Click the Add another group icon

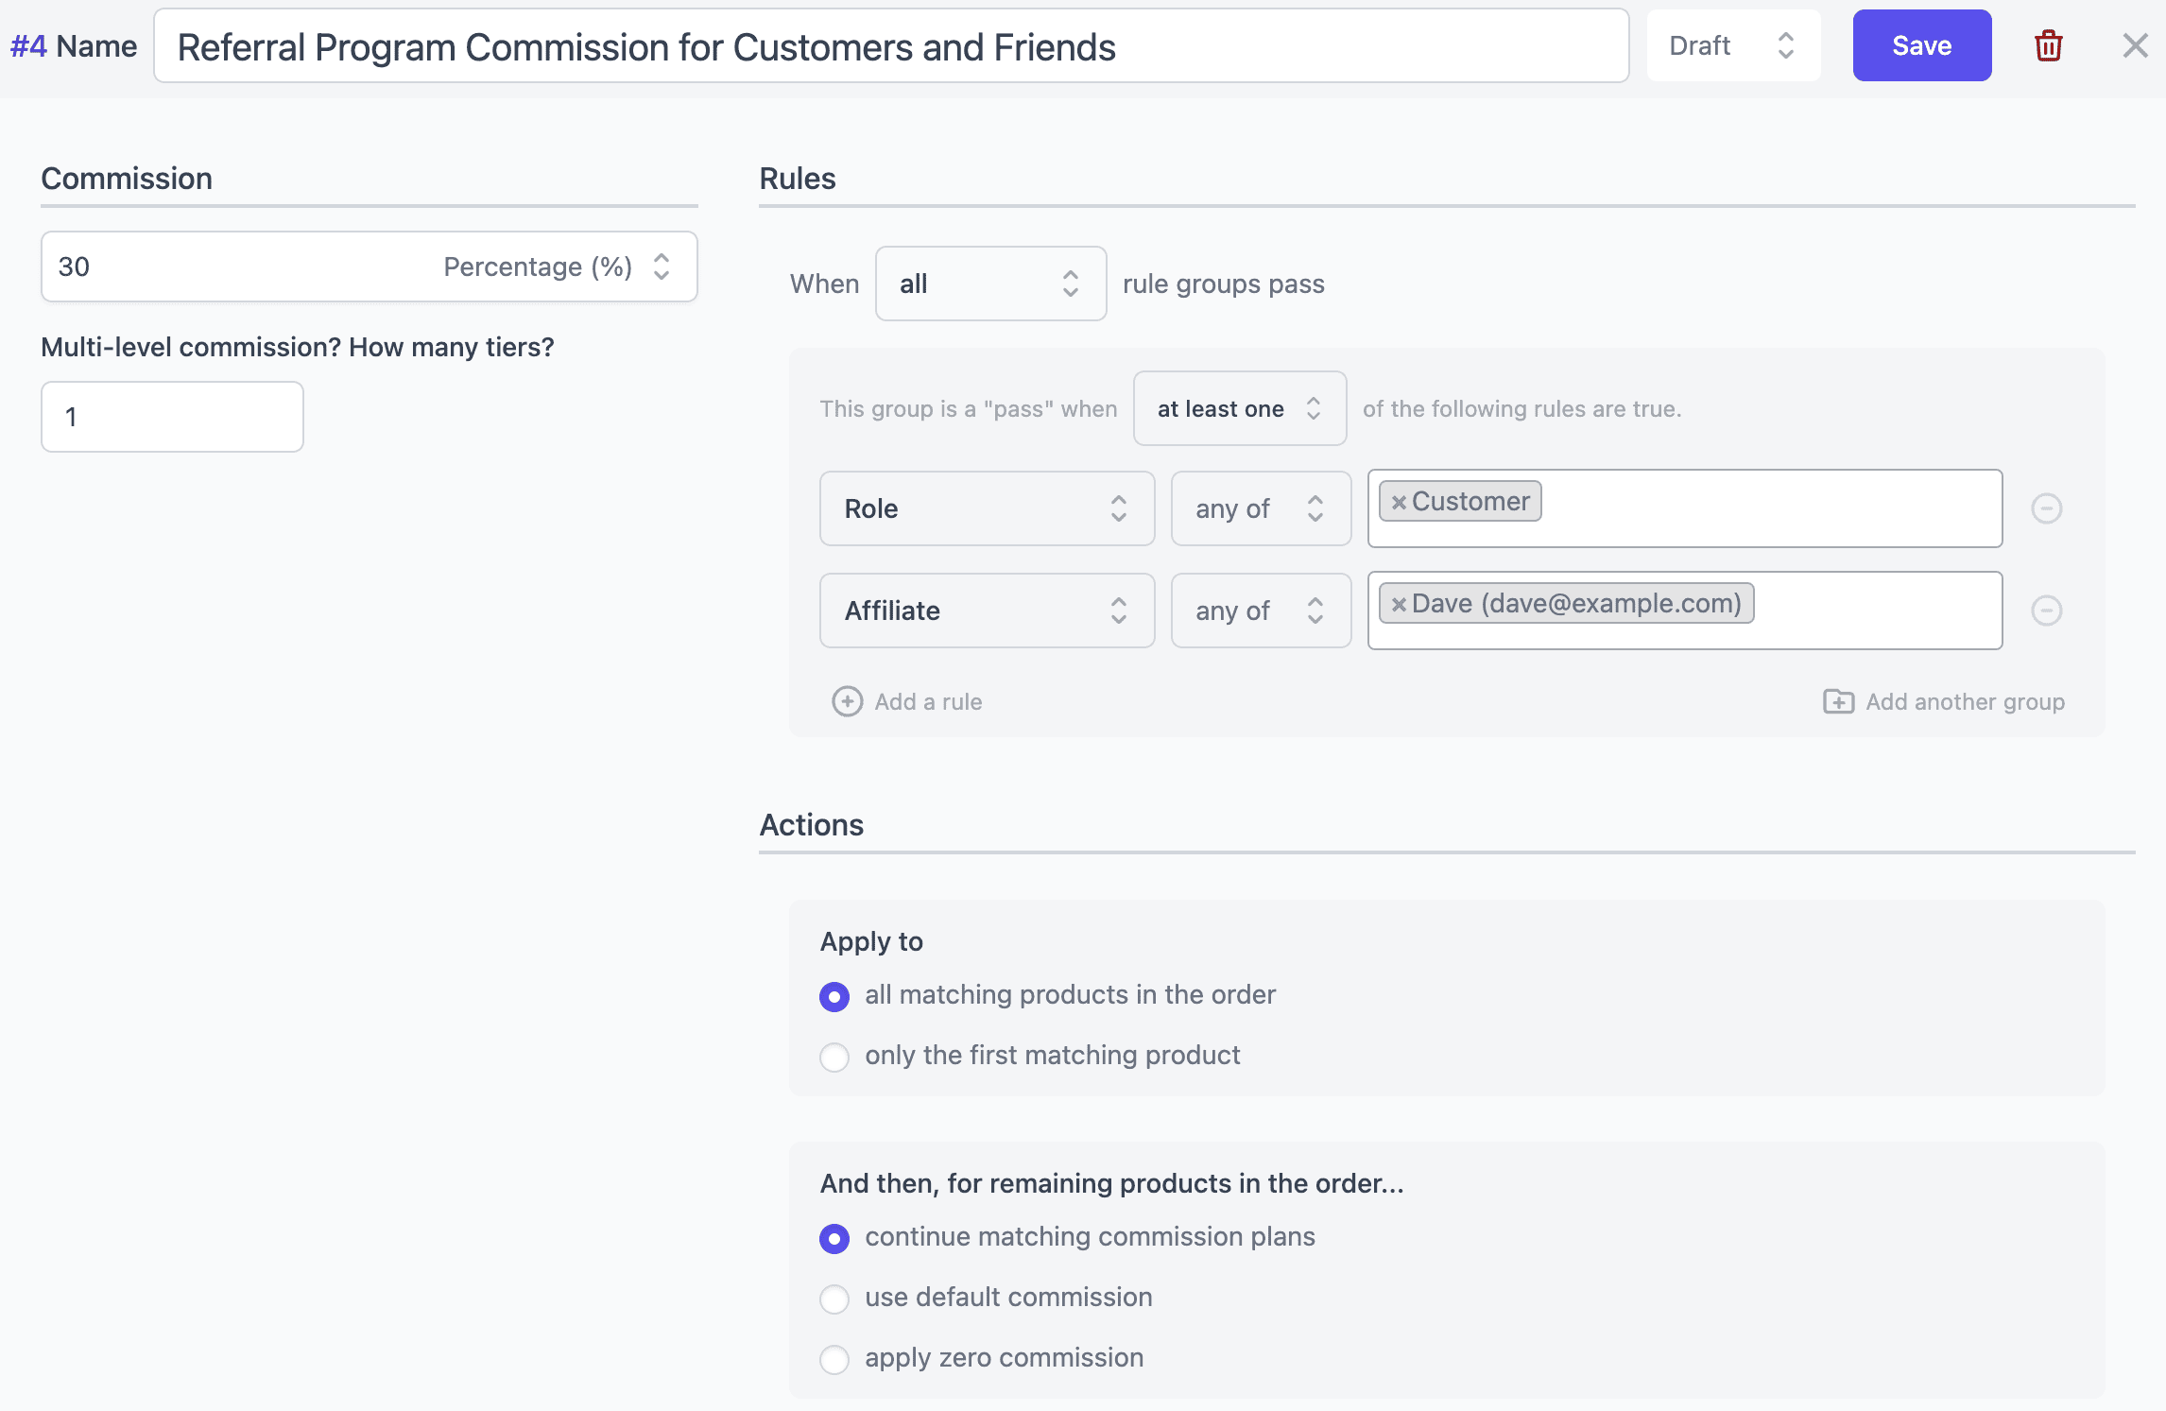[1836, 700]
